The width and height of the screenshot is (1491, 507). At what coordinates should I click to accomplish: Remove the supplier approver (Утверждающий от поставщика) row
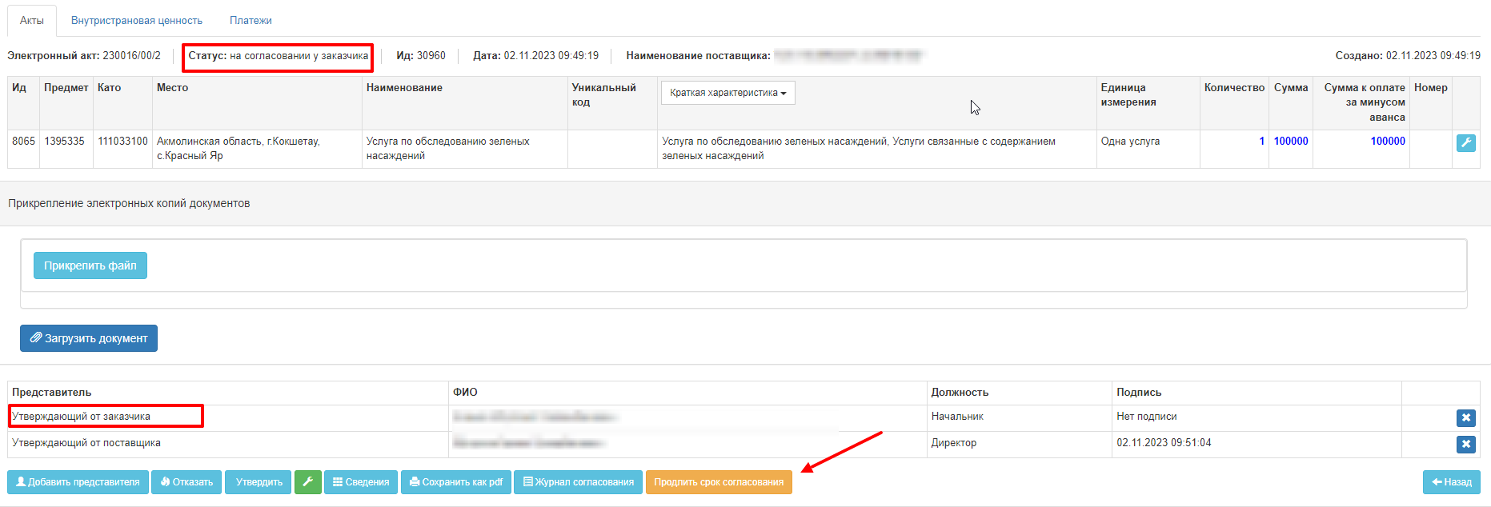tap(1465, 444)
